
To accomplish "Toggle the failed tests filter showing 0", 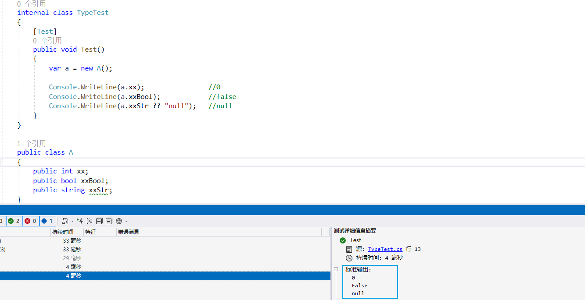I will 31,221.
